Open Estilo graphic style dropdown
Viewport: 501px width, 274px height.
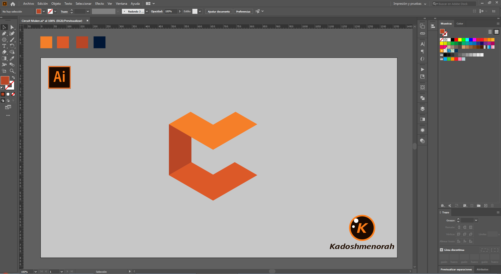click(200, 11)
